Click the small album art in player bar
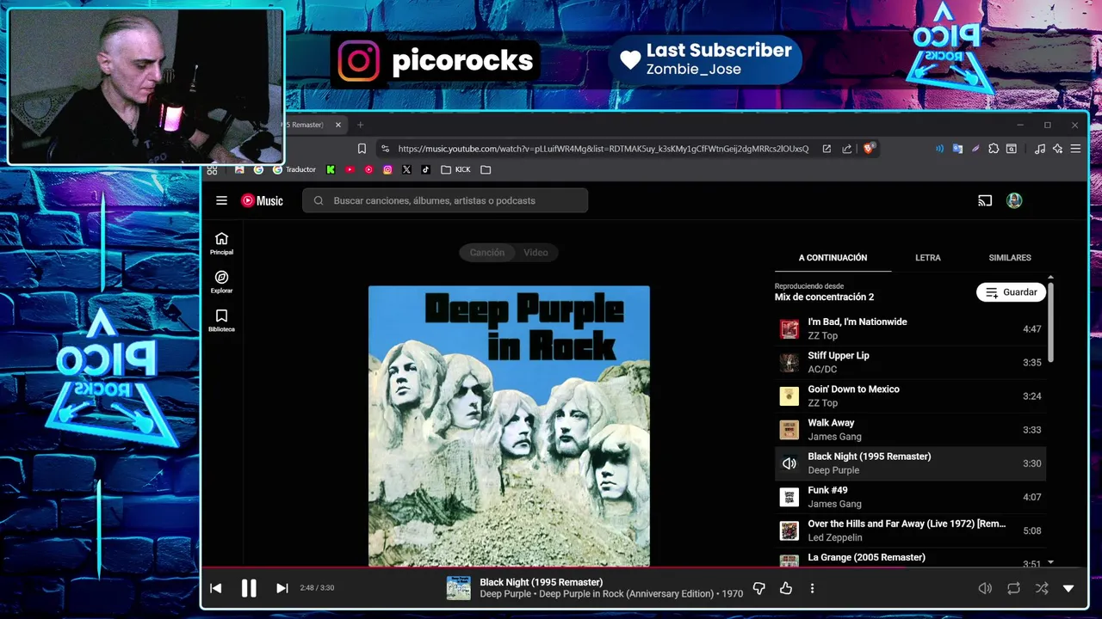 (458, 588)
